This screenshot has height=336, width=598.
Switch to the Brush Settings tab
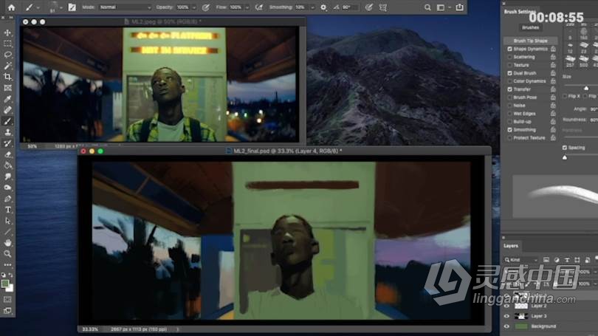(x=520, y=12)
